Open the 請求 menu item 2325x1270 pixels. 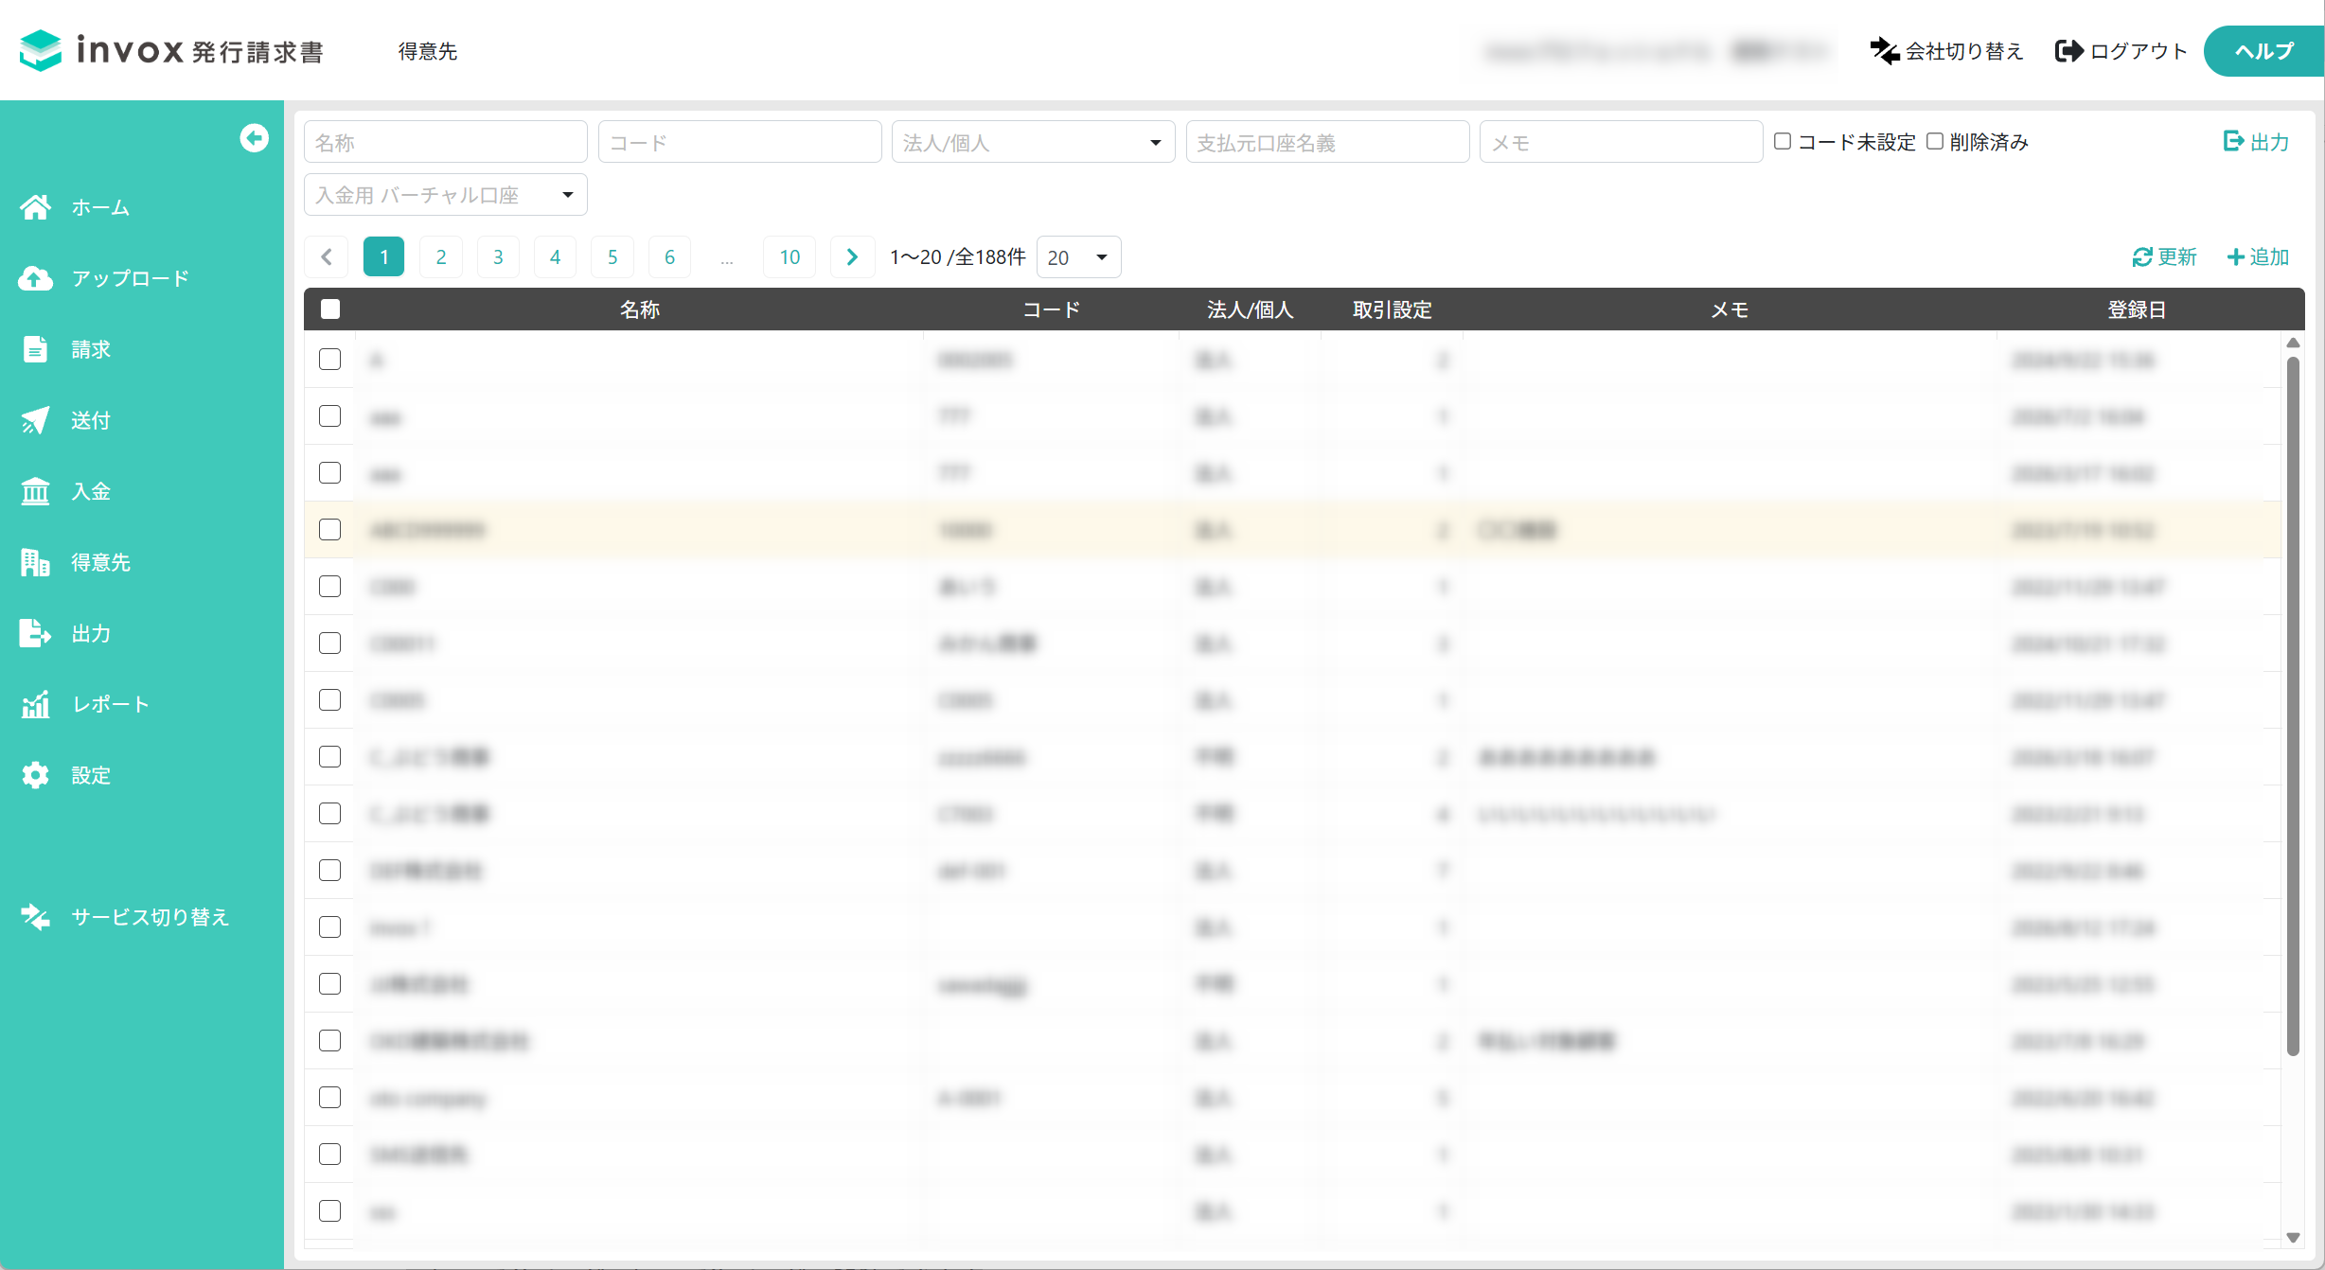click(142, 349)
